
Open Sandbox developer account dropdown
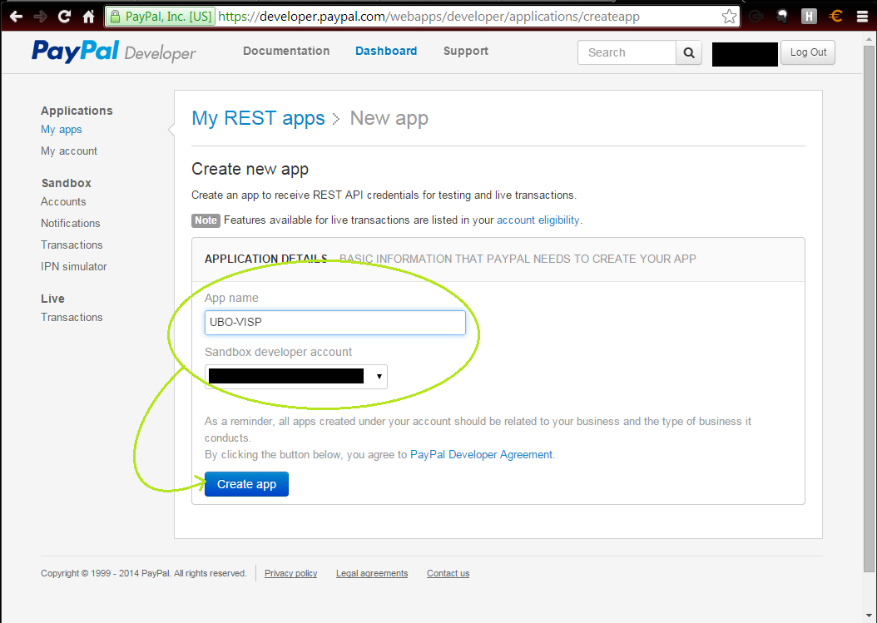[296, 376]
